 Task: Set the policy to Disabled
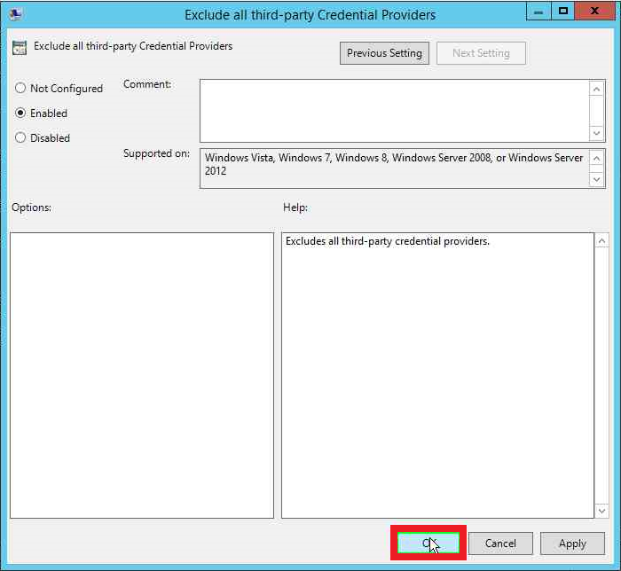click(x=21, y=138)
